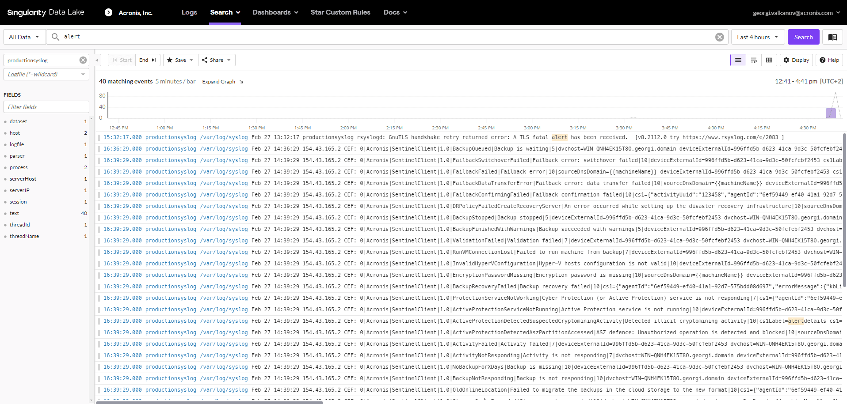847x404 pixels.
Task: Switch to table grid view
Action: [769, 60]
